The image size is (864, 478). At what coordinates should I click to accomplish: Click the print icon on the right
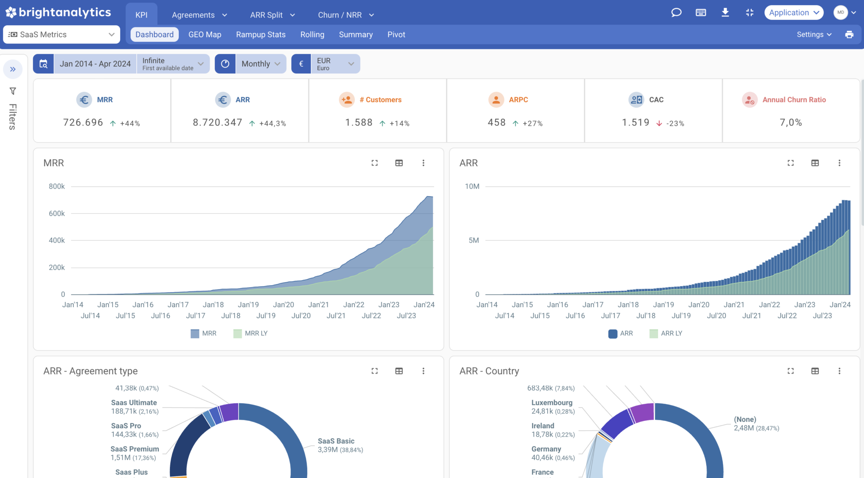pos(849,34)
